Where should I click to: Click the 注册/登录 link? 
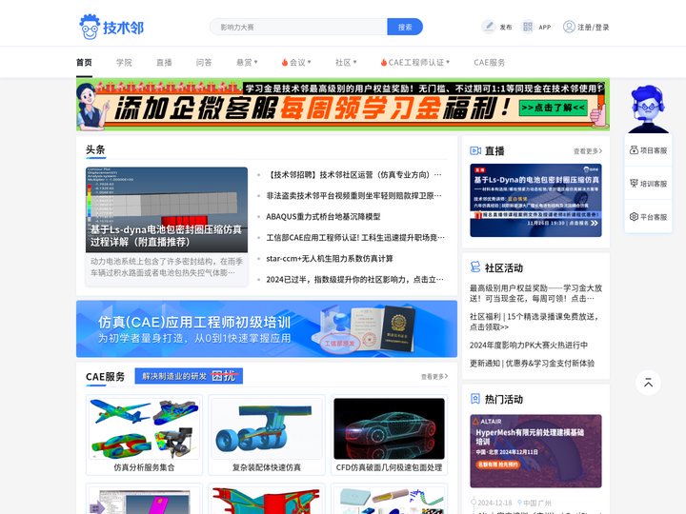(594, 27)
